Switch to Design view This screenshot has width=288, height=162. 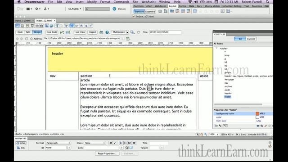(37, 32)
